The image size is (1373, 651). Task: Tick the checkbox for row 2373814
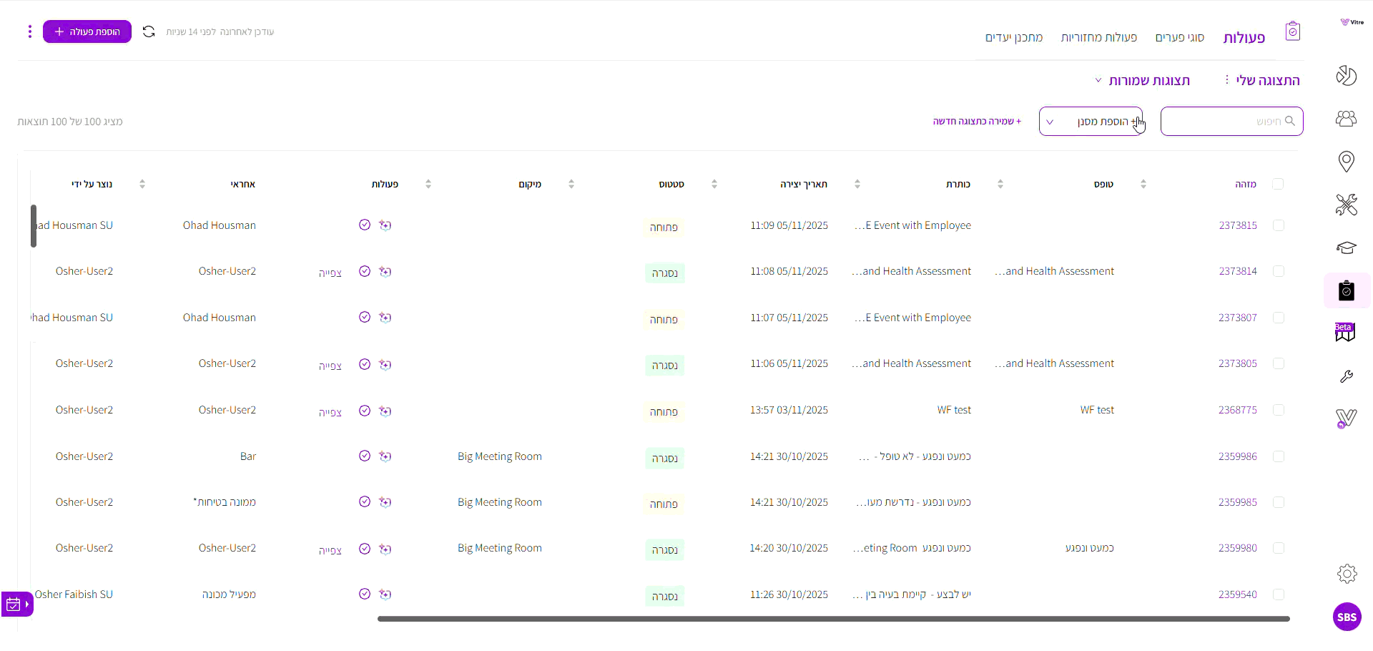coord(1279,271)
